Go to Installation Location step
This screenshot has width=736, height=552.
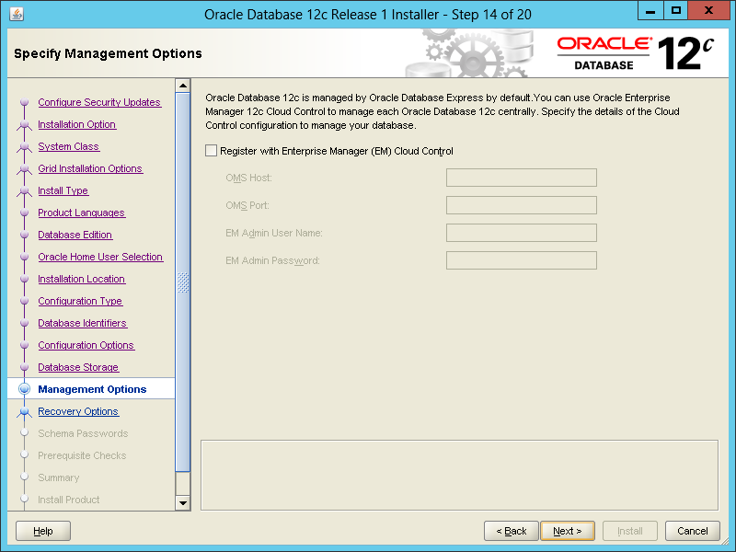click(82, 279)
